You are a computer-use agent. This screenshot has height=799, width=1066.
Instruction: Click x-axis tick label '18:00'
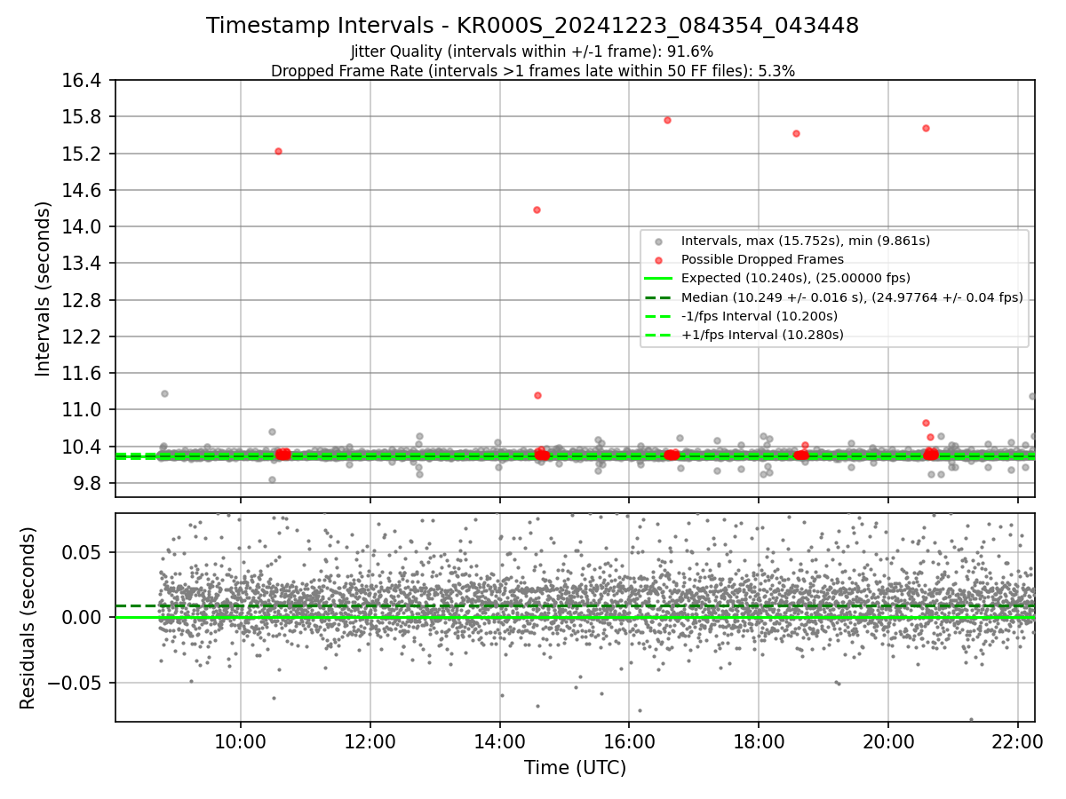759,741
